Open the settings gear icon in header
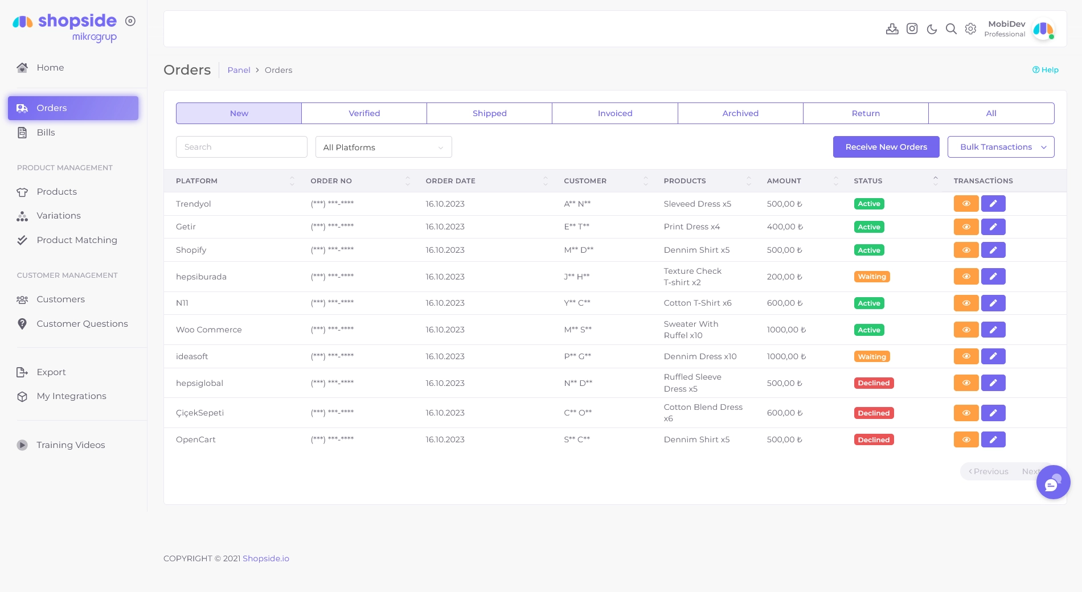 tap(970, 28)
